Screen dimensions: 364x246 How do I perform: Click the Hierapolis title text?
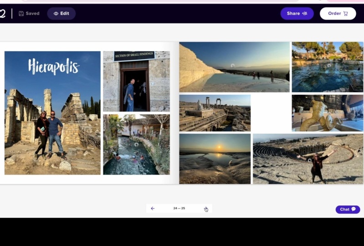point(54,67)
